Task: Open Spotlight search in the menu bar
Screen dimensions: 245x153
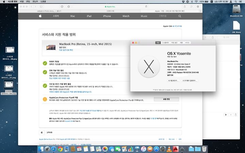Action: [235, 2]
